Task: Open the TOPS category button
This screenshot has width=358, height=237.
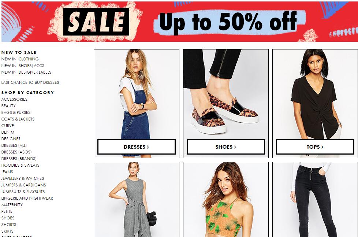Action: [x=315, y=147]
